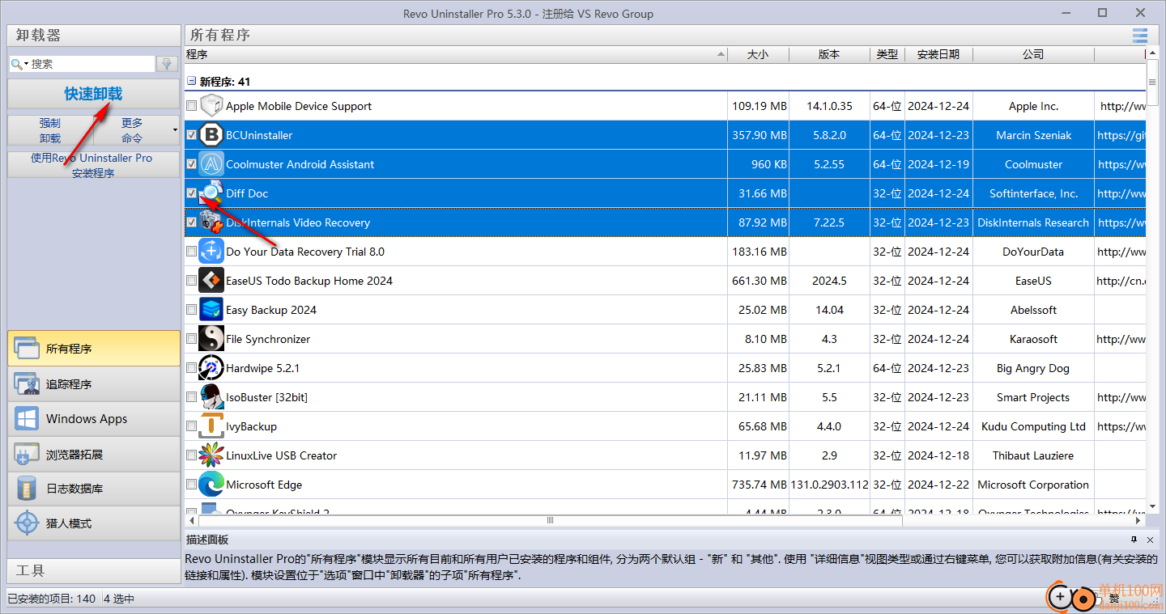
Task: Open the Windows Apps section
Action: click(94, 419)
